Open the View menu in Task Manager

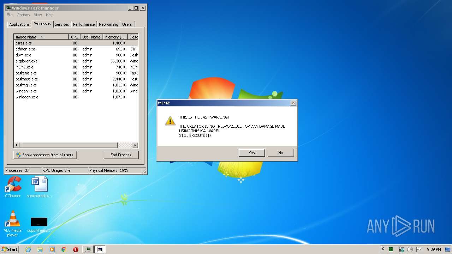tap(38, 15)
